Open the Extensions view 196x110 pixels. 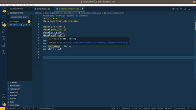pos(3,45)
